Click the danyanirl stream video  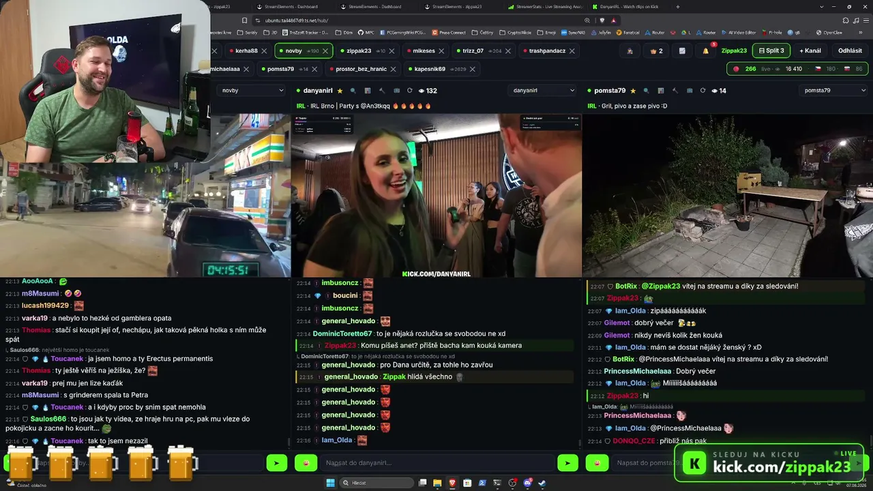(x=436, y=196)
